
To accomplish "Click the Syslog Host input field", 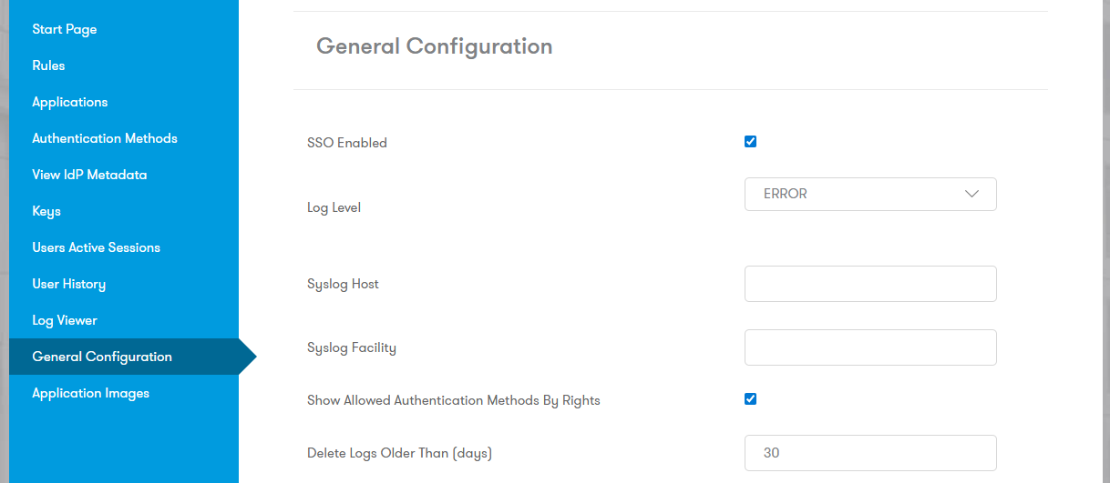I will (x=870, y=284).
